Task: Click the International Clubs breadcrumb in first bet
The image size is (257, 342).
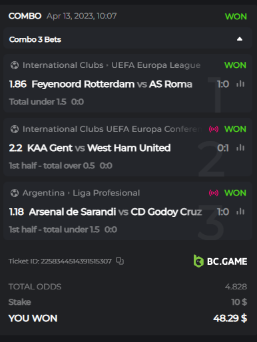Action: click(63, 65)
